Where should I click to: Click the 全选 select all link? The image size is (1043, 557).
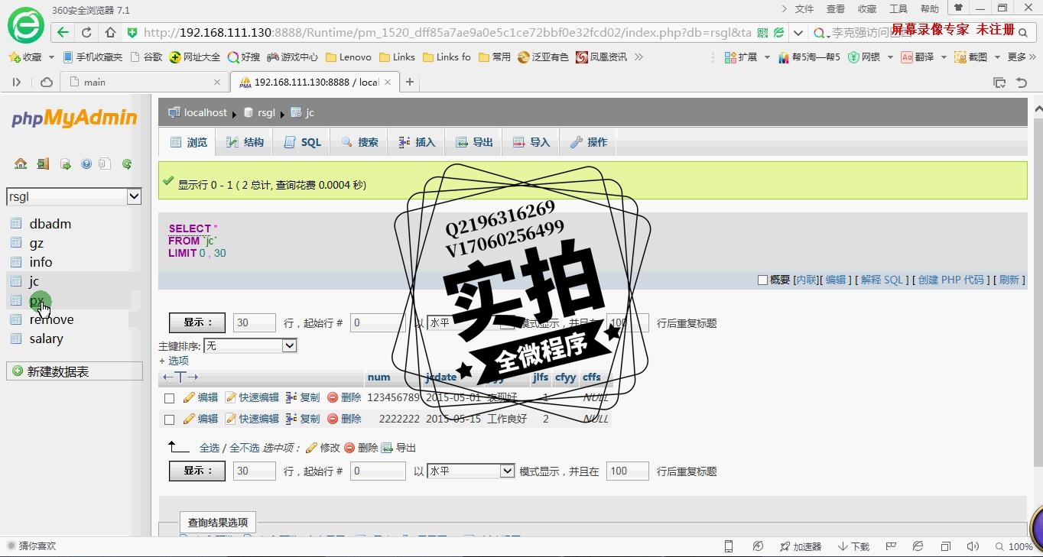210,448
